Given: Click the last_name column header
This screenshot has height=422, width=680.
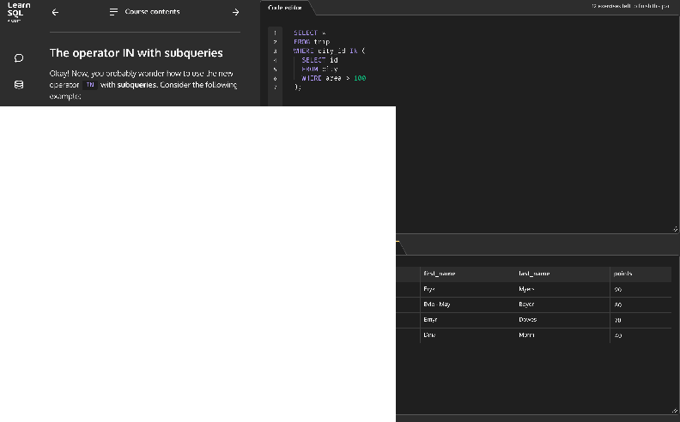Looking at the screenshot, I should pos(534,274).
